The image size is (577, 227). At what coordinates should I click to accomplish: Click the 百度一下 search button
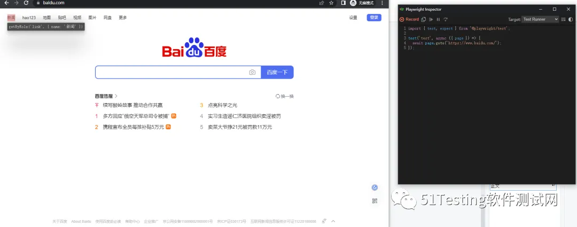(277, 72)
